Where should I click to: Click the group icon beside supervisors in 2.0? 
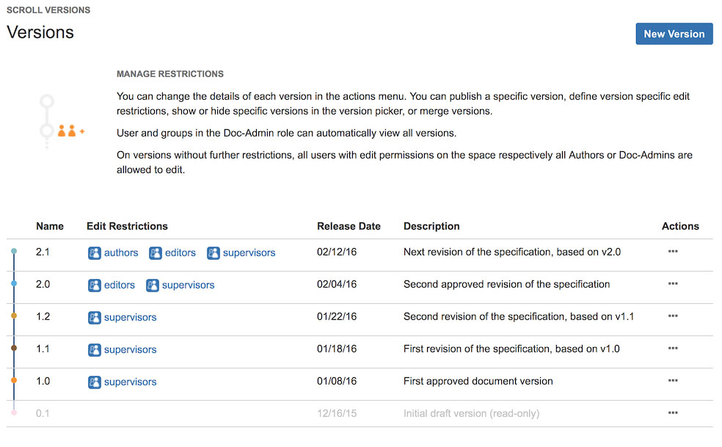[x=153, y=286]
